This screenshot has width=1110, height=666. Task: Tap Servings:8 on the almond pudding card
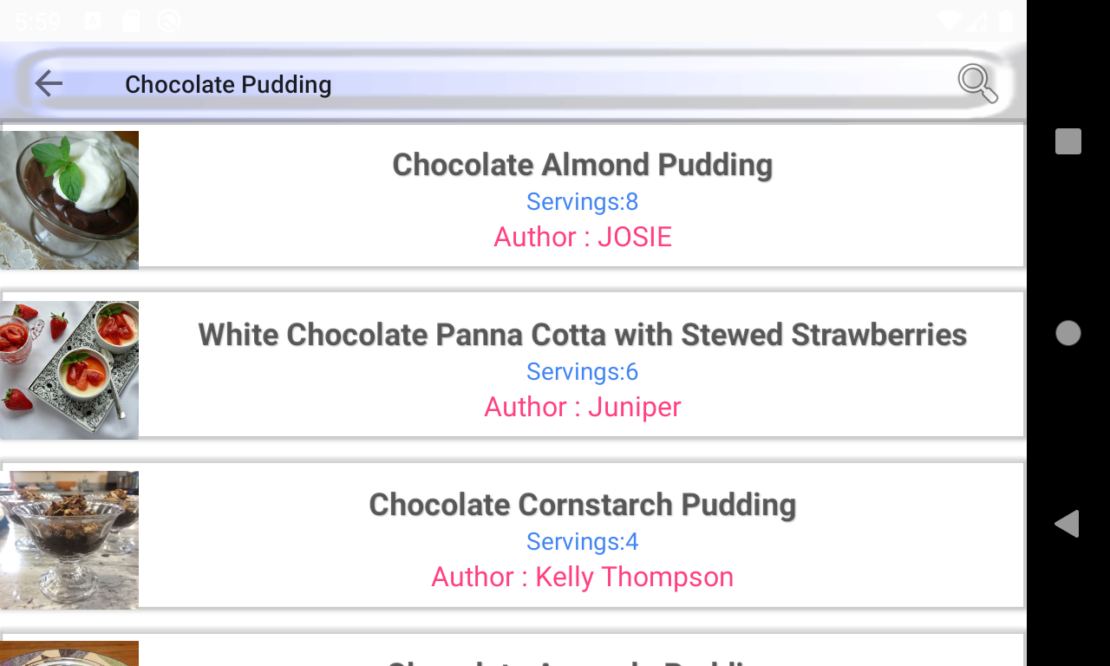[x=582, y=201]
